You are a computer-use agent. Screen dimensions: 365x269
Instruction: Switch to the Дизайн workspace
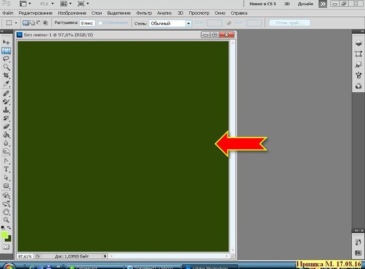[x=305, y=4]
